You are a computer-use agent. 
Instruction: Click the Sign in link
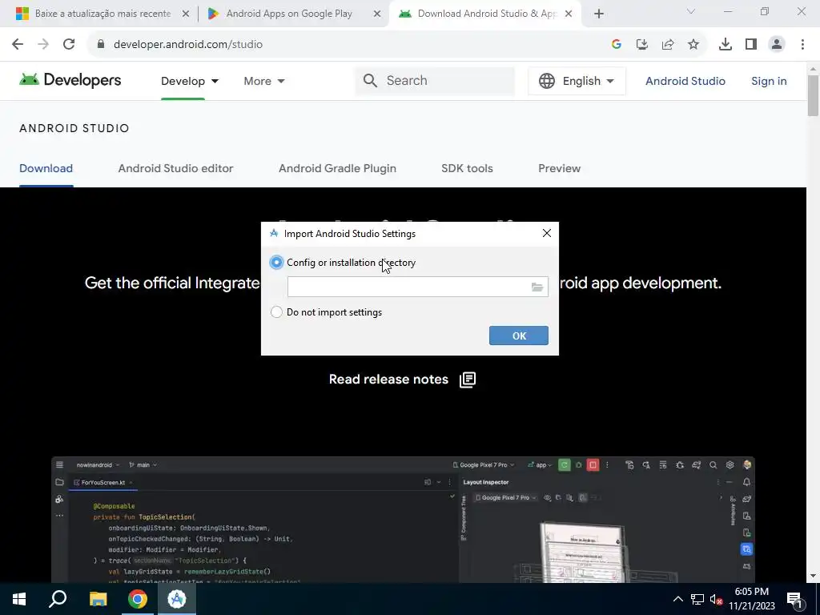[x=769, y=81]
